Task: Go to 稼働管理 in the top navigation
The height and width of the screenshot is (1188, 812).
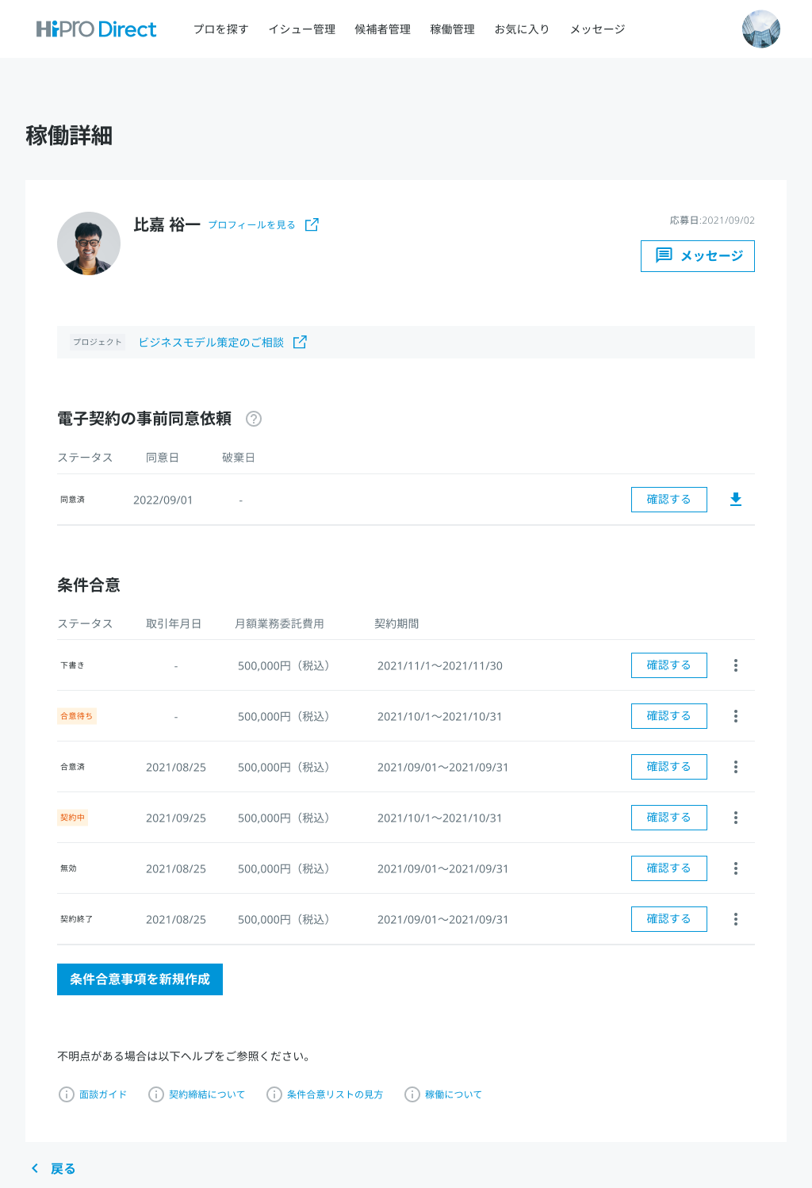Action: point(452,29)
